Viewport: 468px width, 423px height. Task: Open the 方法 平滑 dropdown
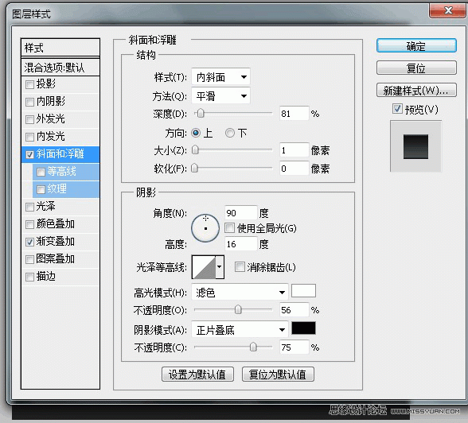[x=220, y=95]
